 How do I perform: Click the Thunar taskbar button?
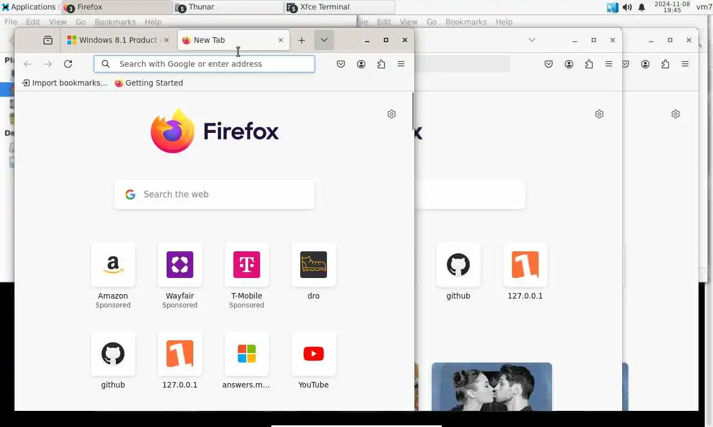[228, 7]
